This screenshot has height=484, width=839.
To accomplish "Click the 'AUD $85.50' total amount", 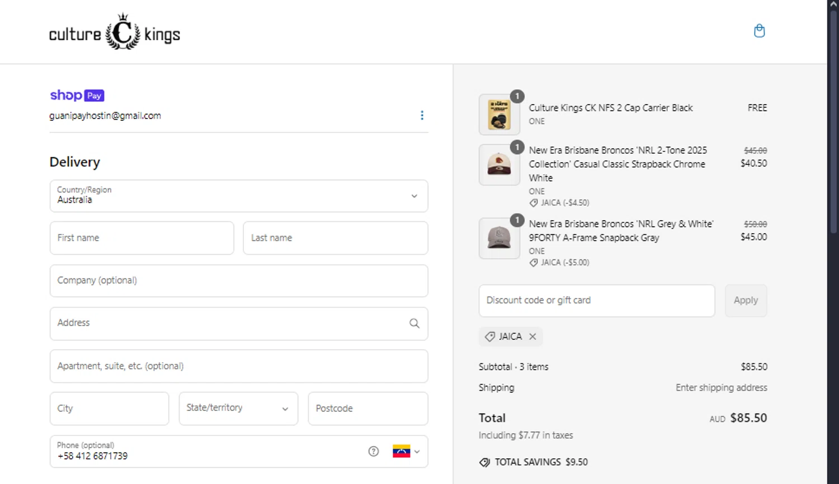I will pyautogui.click(x=738, y=418).
